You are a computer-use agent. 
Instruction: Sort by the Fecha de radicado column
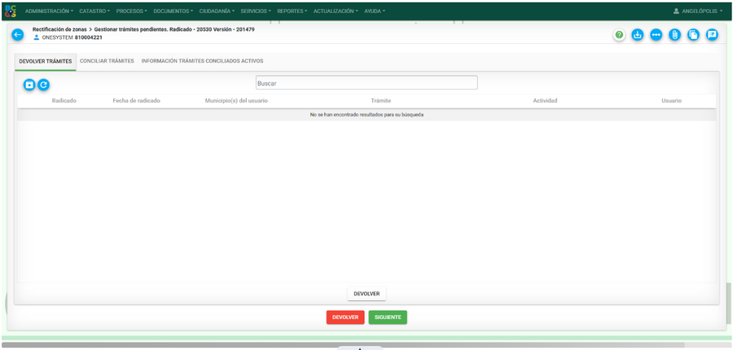tap(137, 101)
